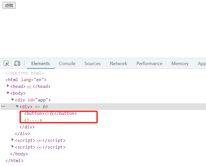Go to the Performance tab
The height and width of the screenshot is (166, 206).
(149, 64)
